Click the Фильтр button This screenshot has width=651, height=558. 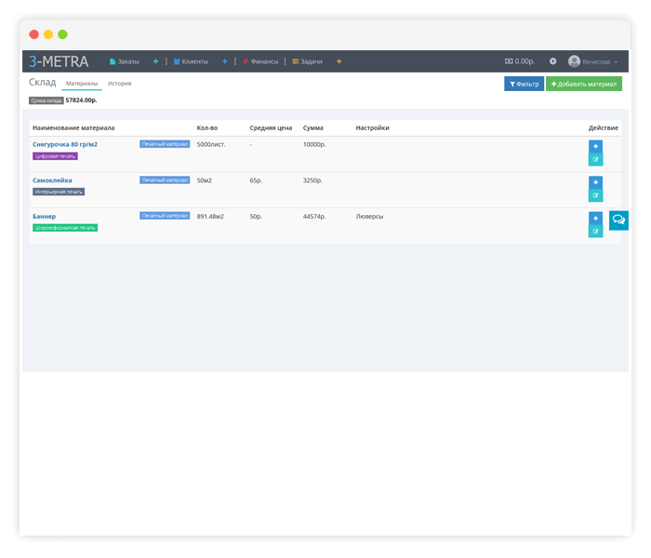524,84
